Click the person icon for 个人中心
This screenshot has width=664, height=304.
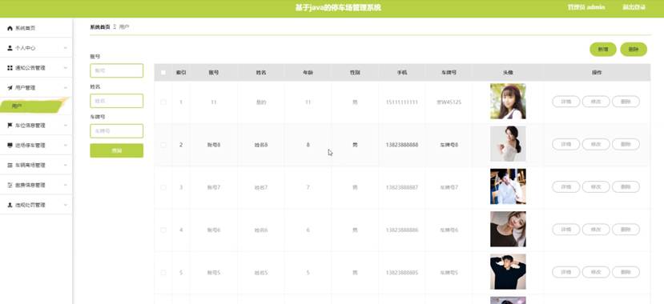coord(10,48)
